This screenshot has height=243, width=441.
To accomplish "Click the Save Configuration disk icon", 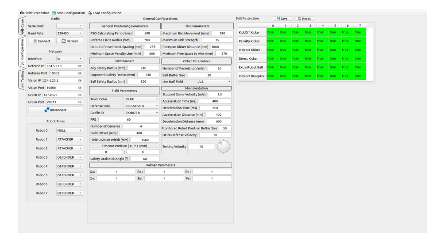I will [x=54, y=13].
